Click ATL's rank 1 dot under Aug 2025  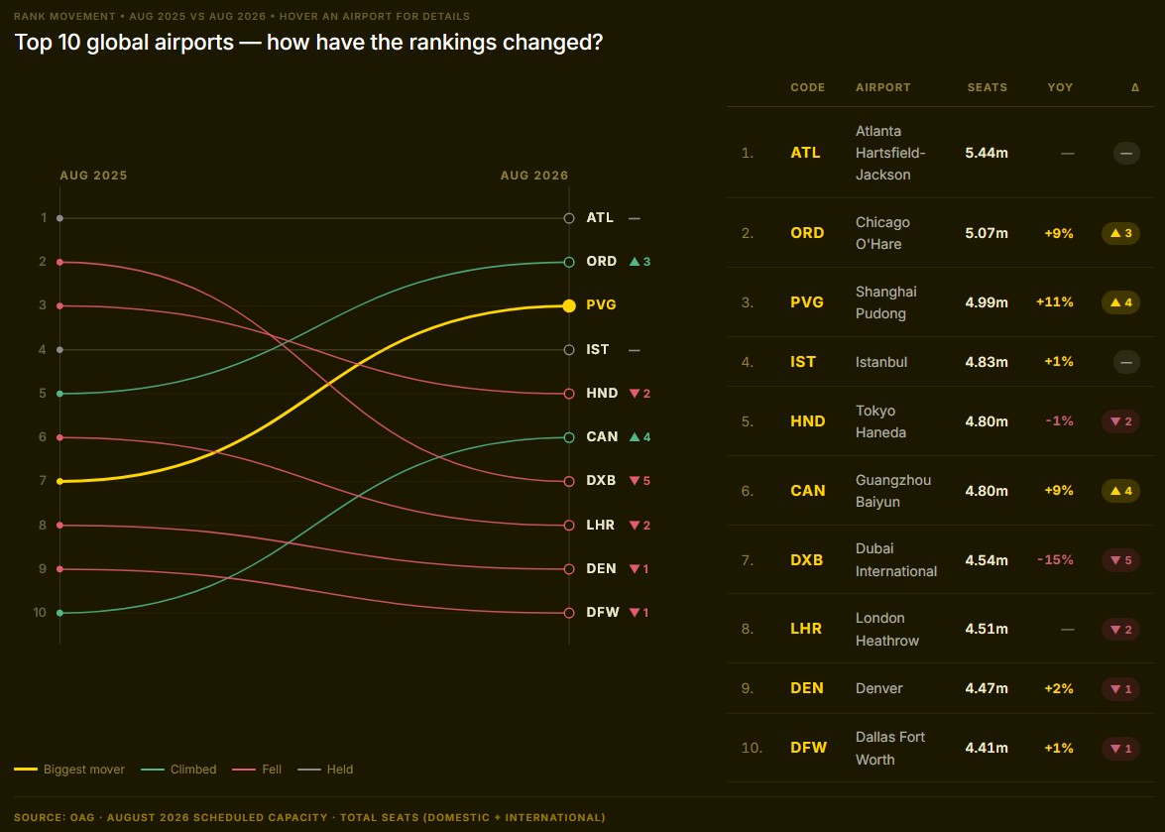pyautogui.click(x=60, y=218)
